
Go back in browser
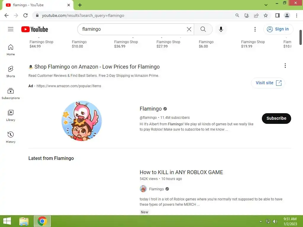coord(7,15)
